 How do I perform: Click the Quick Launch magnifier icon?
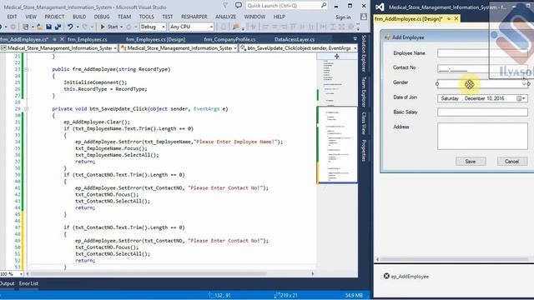coord(324,5)
